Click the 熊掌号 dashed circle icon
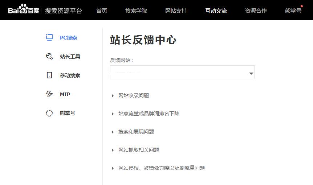Screen dimensions: 313x185 (49, 113)
